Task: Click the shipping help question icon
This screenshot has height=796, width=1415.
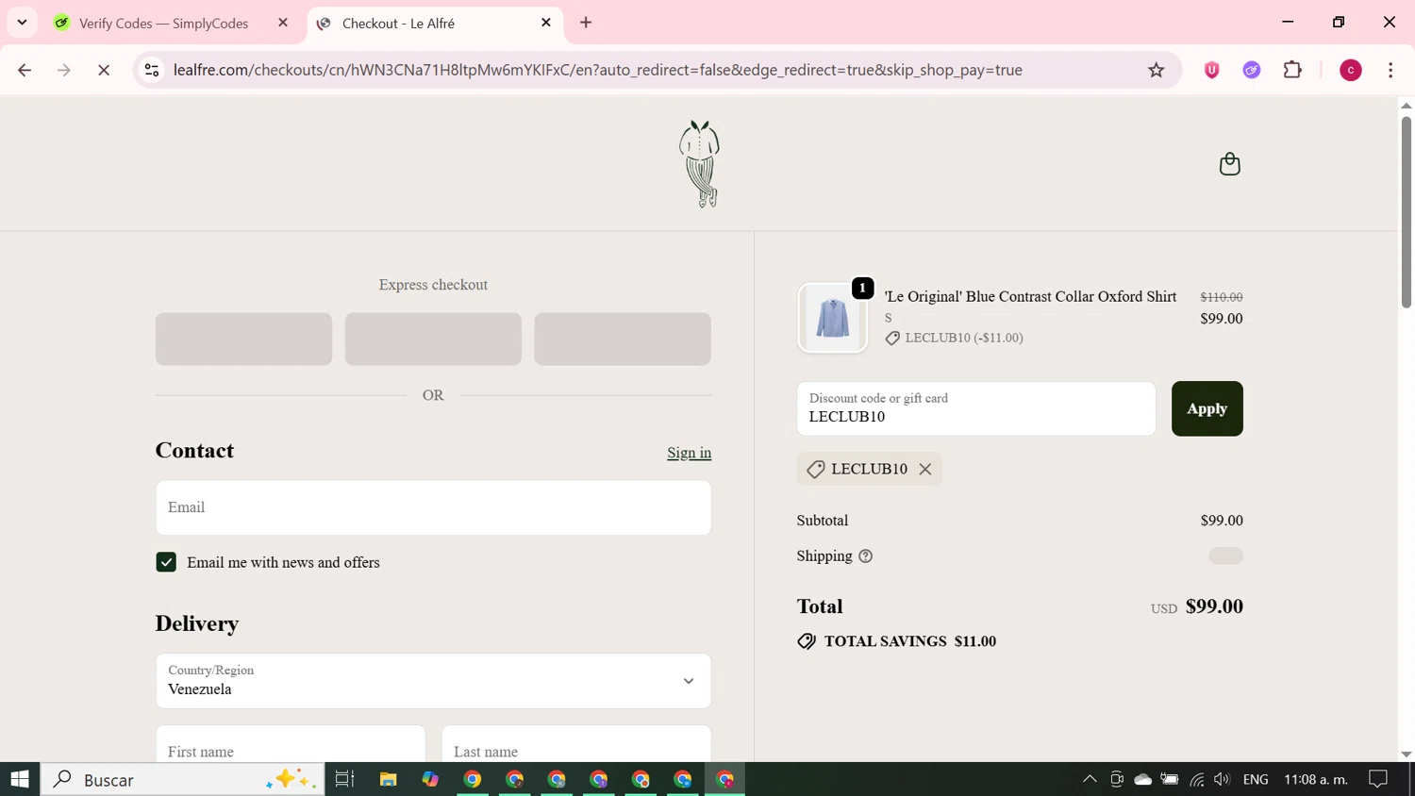Action: click(x=866, y=556)
